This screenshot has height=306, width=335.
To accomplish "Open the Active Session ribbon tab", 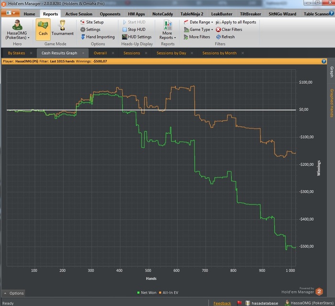I will (x=79, y=14).
